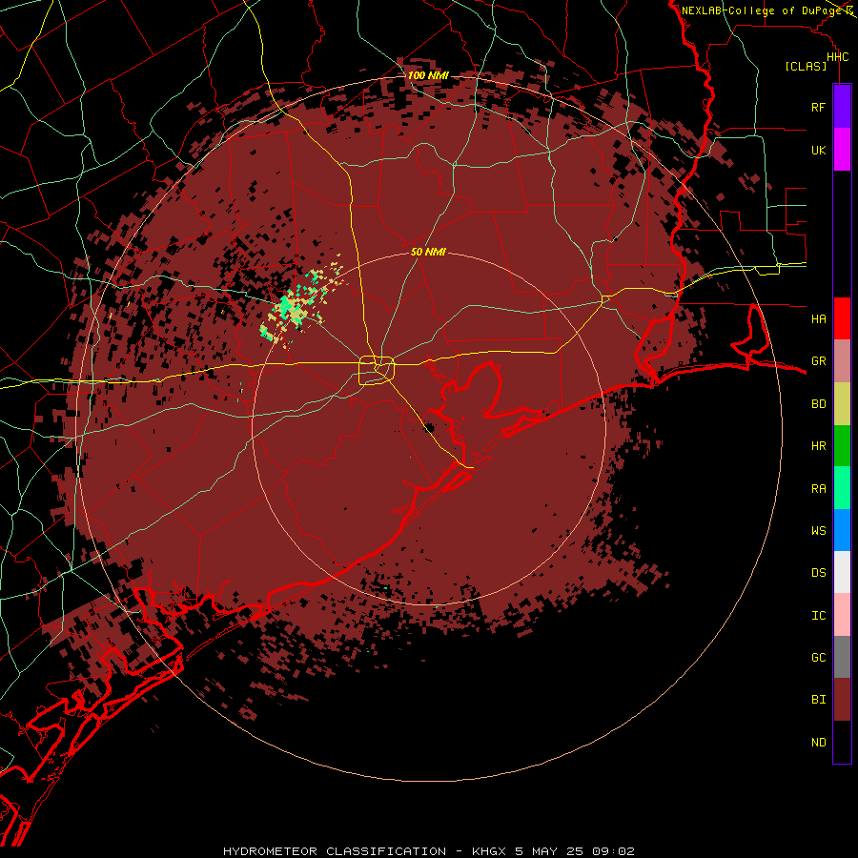Click the GR legend label
The height and width of the screenshot is (858, 858).
pyautogui.click(x=818, y=361)
